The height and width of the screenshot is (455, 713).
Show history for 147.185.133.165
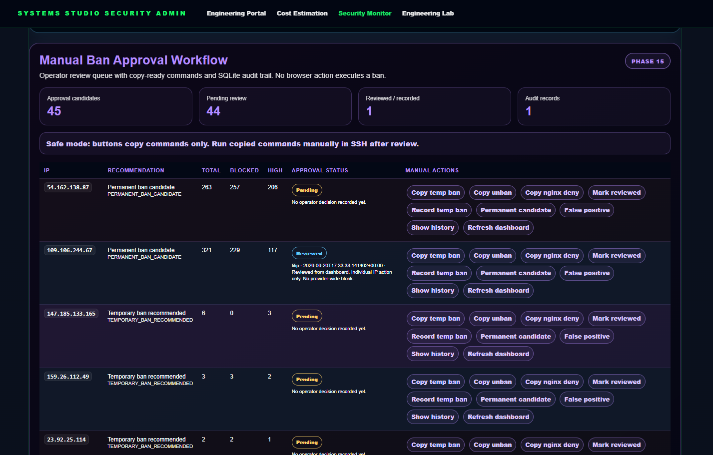(x=433, y=354)
